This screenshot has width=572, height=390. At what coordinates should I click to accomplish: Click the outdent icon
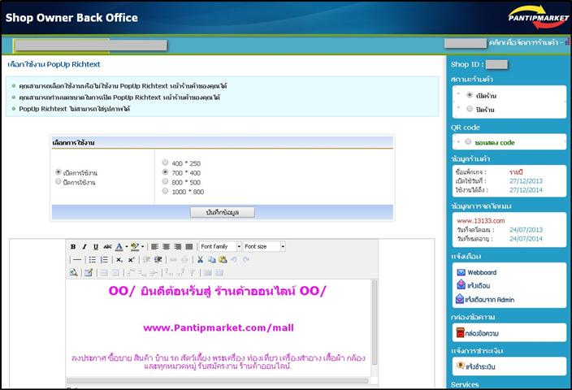pos(146,260)
